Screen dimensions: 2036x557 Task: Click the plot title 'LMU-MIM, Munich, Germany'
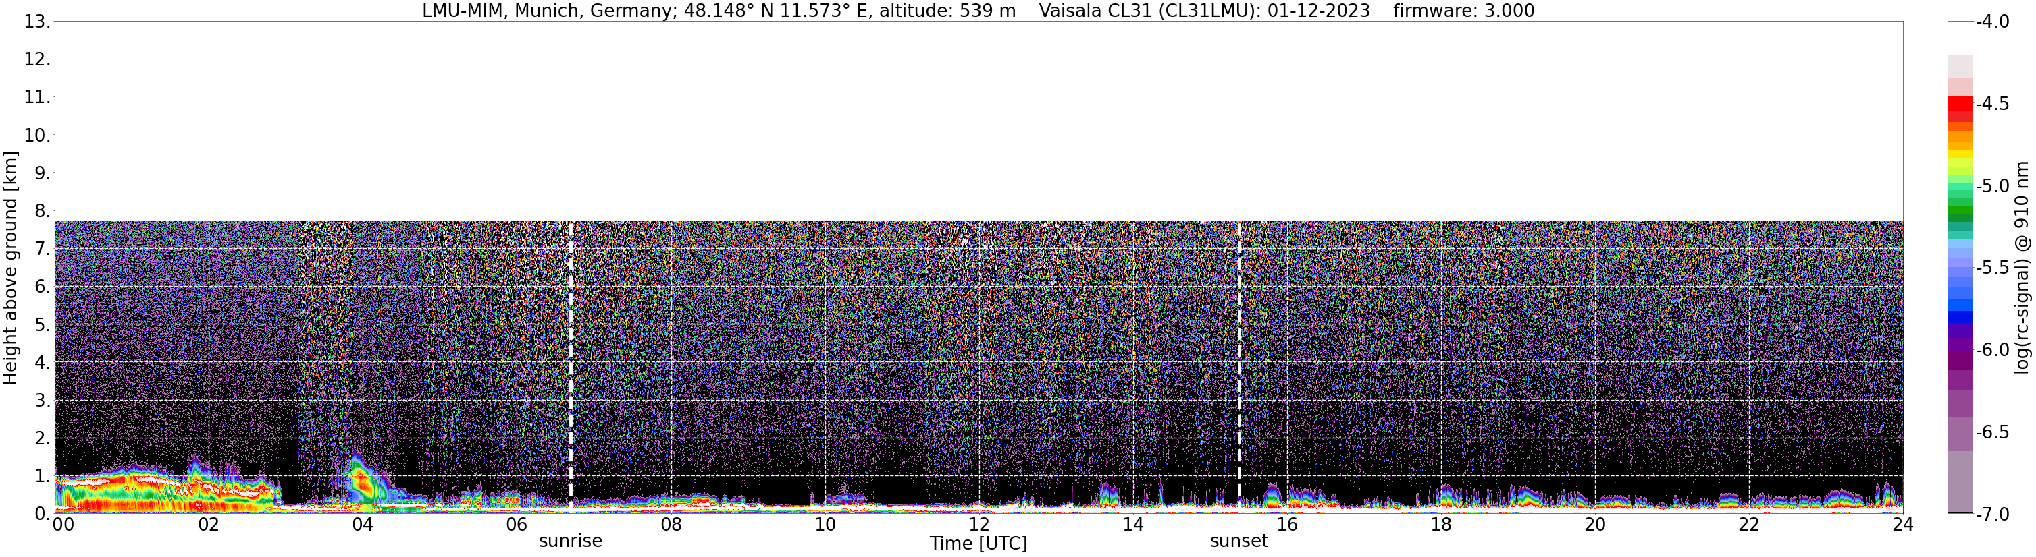coord(547,11)
